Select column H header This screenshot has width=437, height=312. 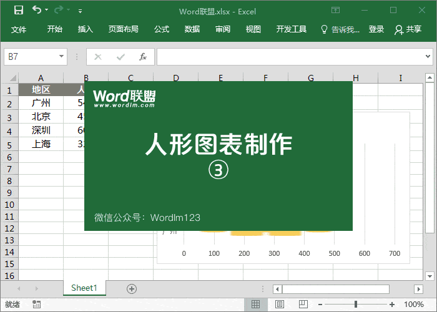click(x=356, y=78)
